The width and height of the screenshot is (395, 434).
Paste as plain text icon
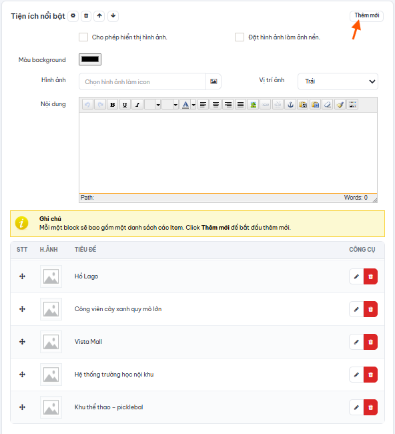point(303,105)
